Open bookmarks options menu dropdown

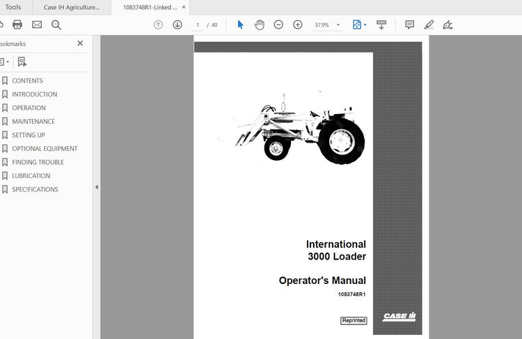tap(4, 62)
